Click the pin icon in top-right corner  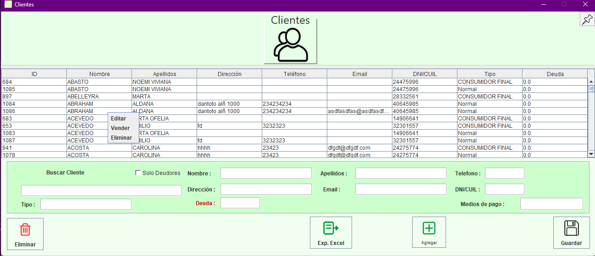(x=587, y=19)
